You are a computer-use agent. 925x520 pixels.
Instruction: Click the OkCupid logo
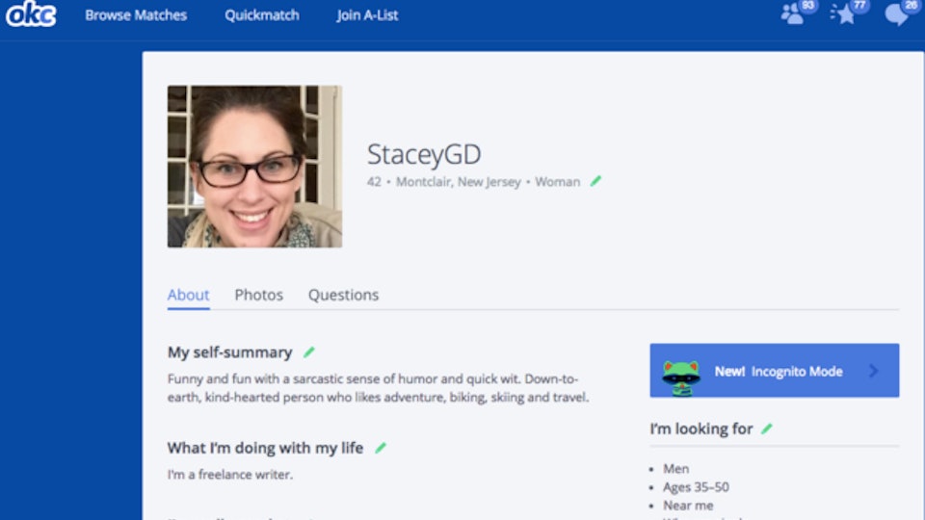31,14
